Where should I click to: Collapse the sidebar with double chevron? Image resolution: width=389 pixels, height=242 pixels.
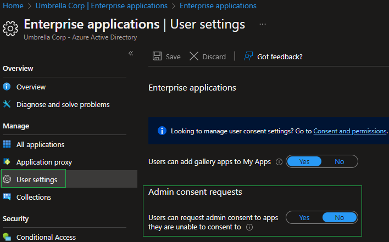(131, 53)
